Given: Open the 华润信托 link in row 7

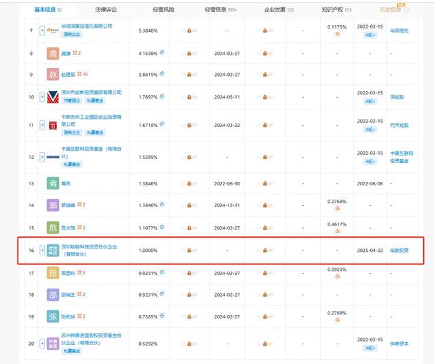Looking at the screenshot, I should tap(399, 31).
